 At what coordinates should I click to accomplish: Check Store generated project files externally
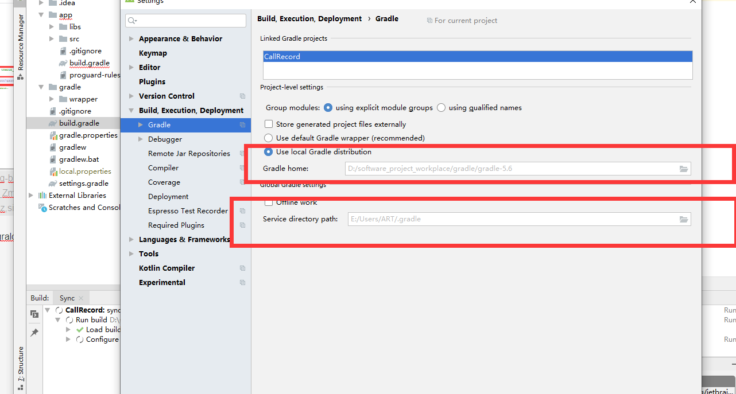coord(268,124)
